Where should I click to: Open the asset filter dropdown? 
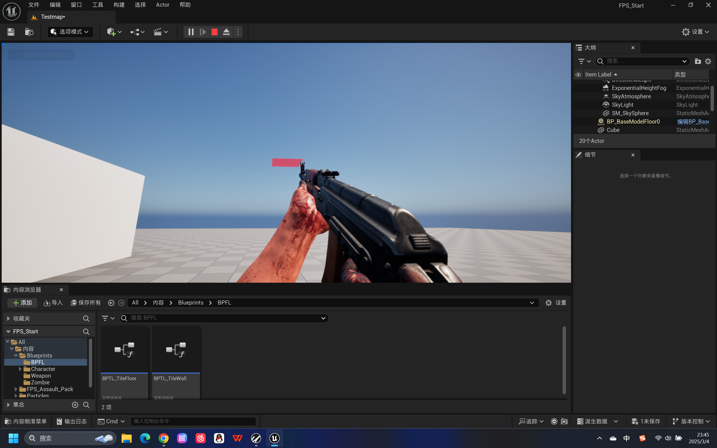coord(108,318)
